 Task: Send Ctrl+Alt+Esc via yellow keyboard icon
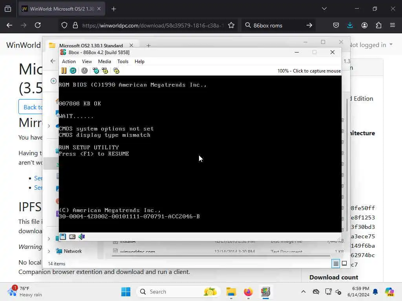click(105, 71)
